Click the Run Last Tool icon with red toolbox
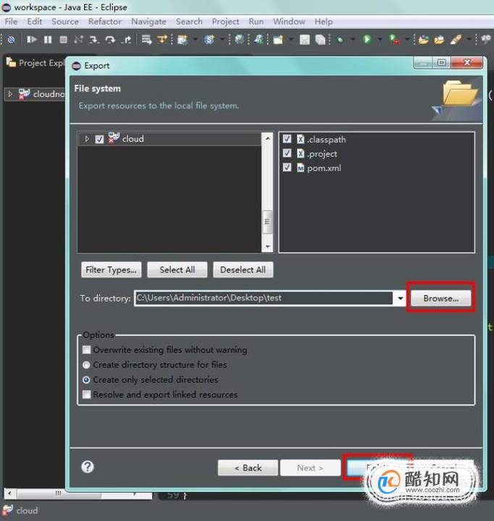 (x=394, y=40)
